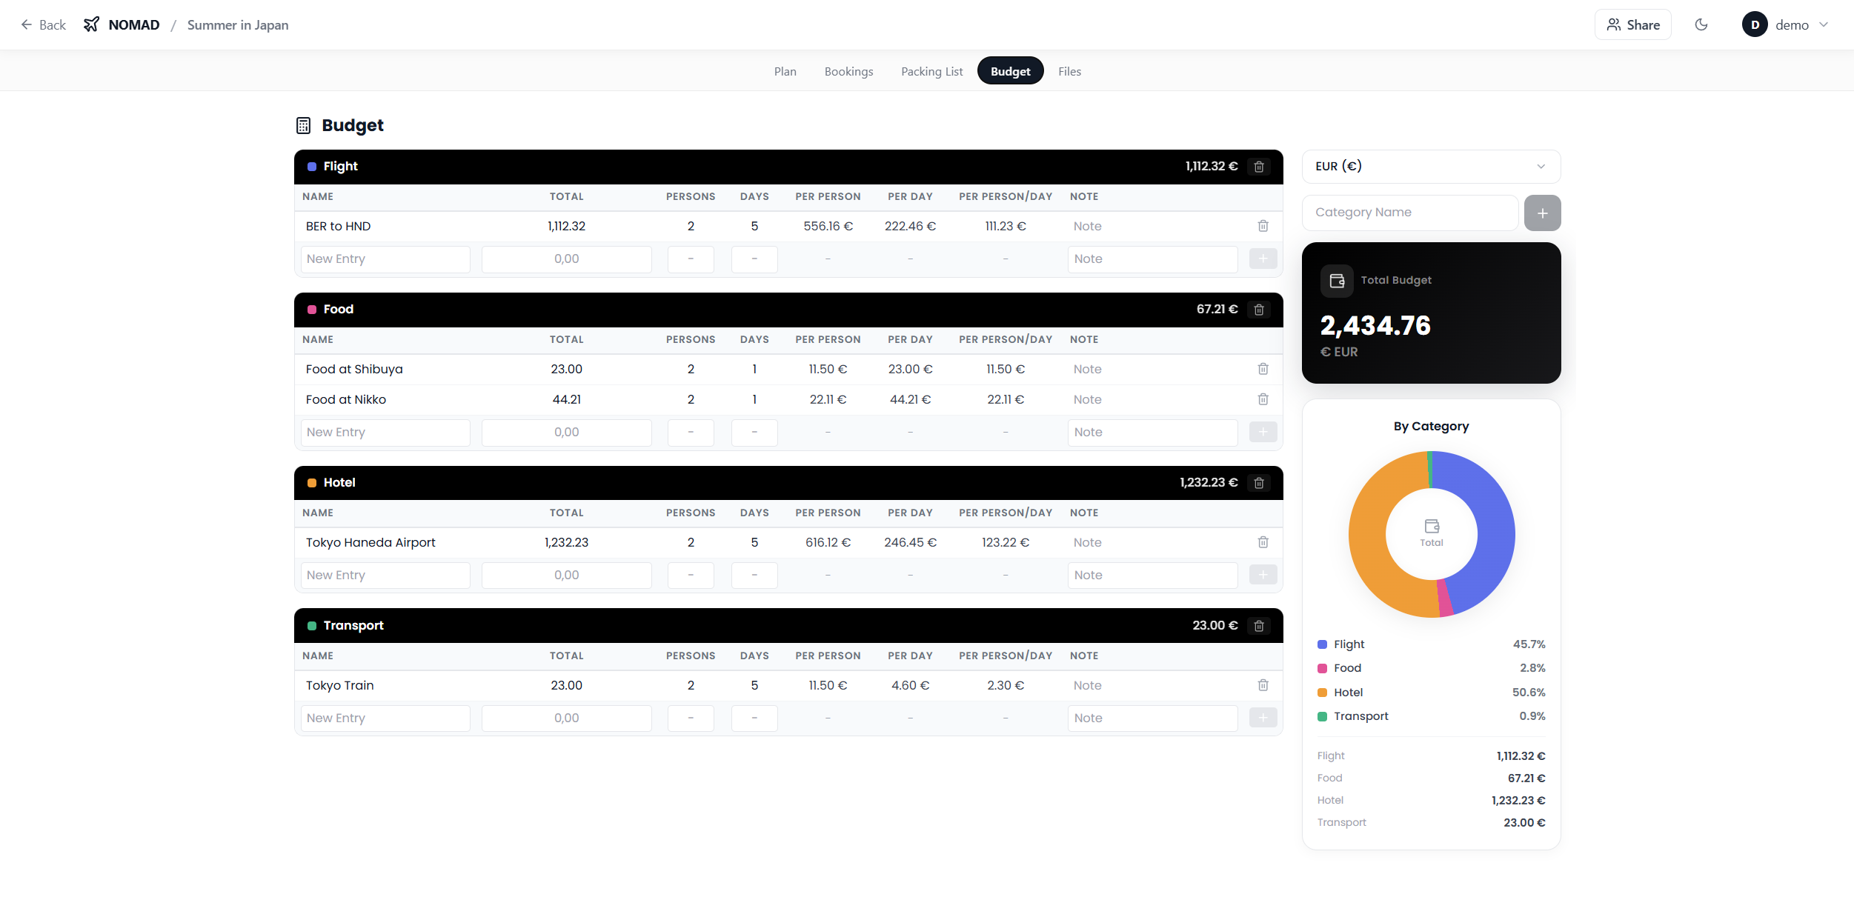This screenshot has width=1854, height=917.
Task: Click New Entry name field under Flight
Action: coord(385,259)
